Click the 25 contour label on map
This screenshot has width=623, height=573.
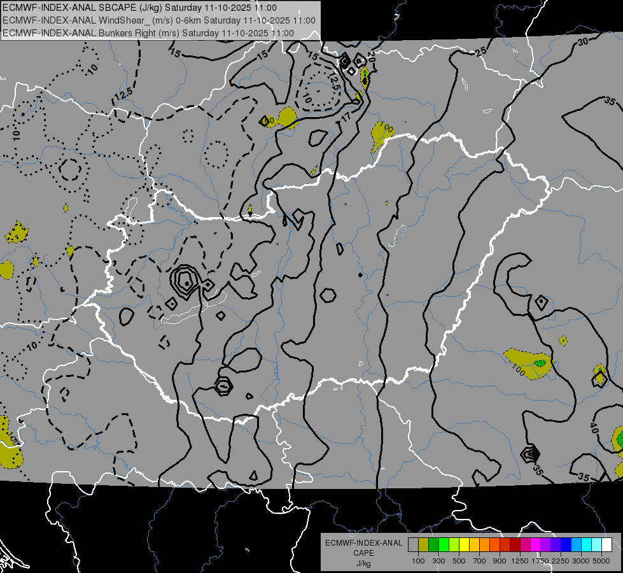481,52
